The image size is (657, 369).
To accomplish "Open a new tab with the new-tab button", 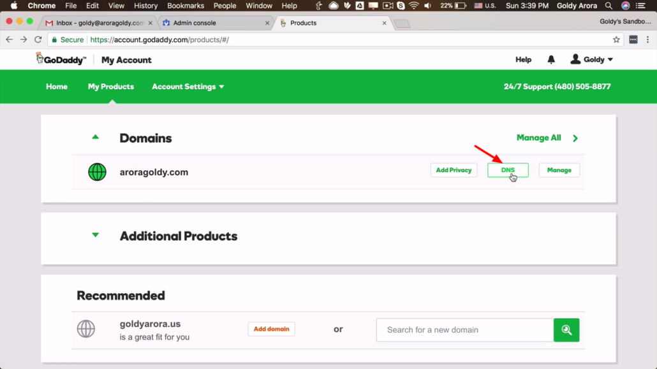I will (x=402, y=24).
